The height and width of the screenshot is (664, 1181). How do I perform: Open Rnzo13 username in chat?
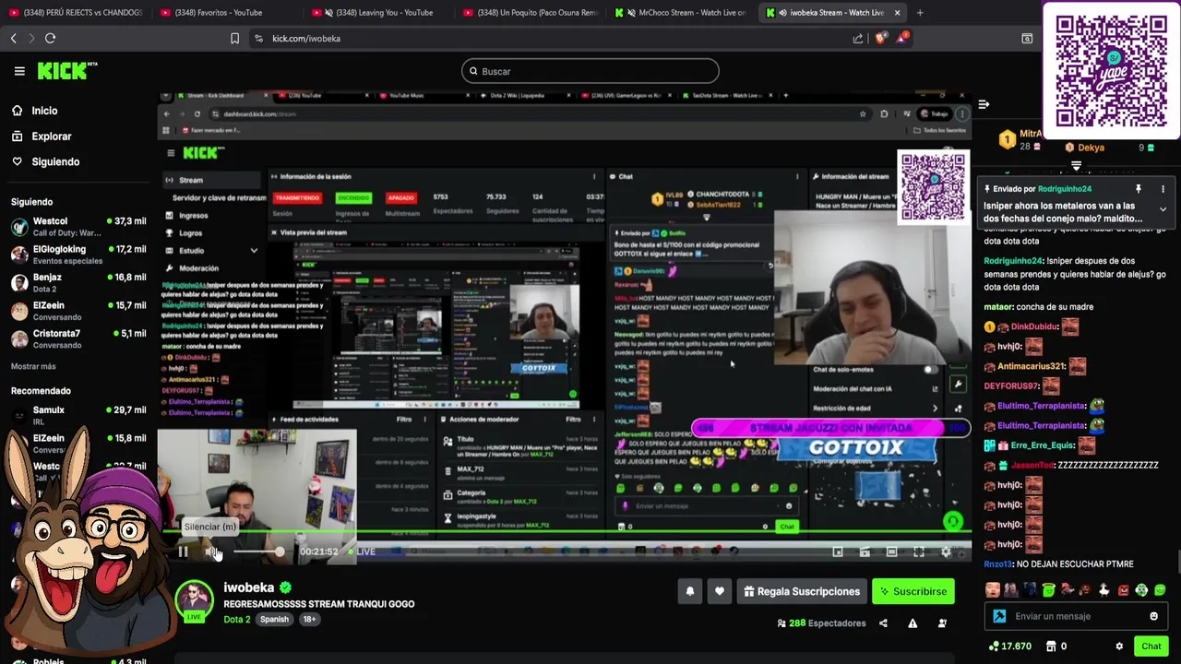997,563
